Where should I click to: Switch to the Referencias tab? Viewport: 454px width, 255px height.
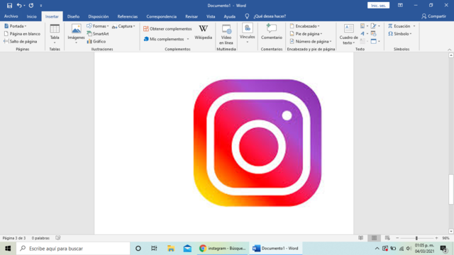pyautogui.click(x=128, y=16)
